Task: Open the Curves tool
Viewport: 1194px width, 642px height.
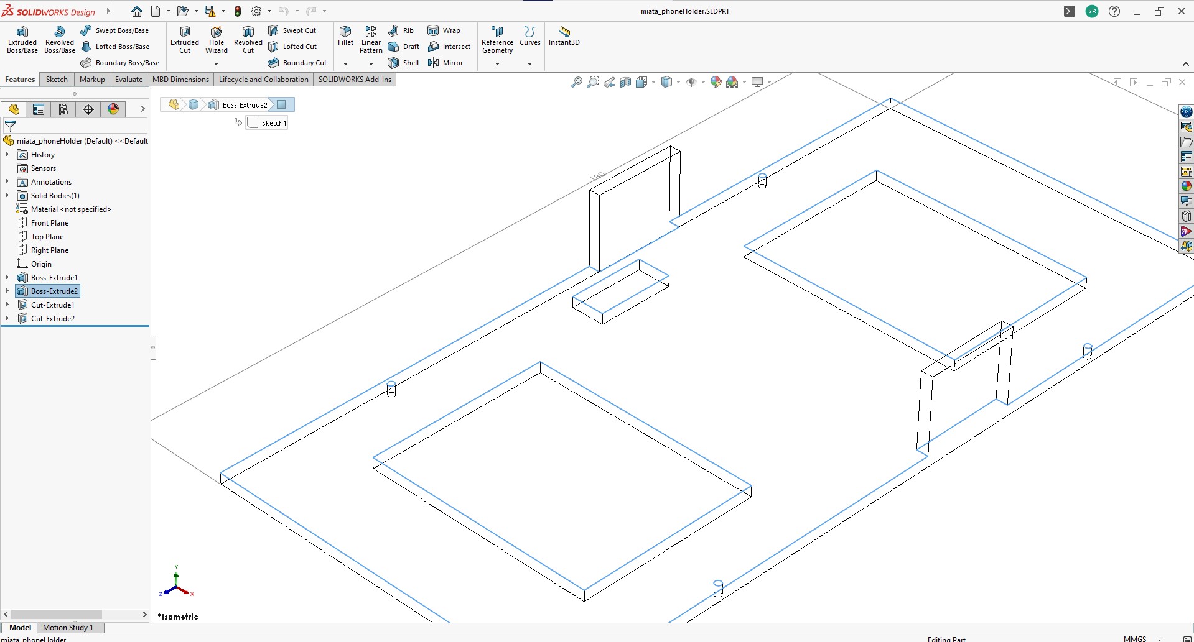Action: (530, 36)
